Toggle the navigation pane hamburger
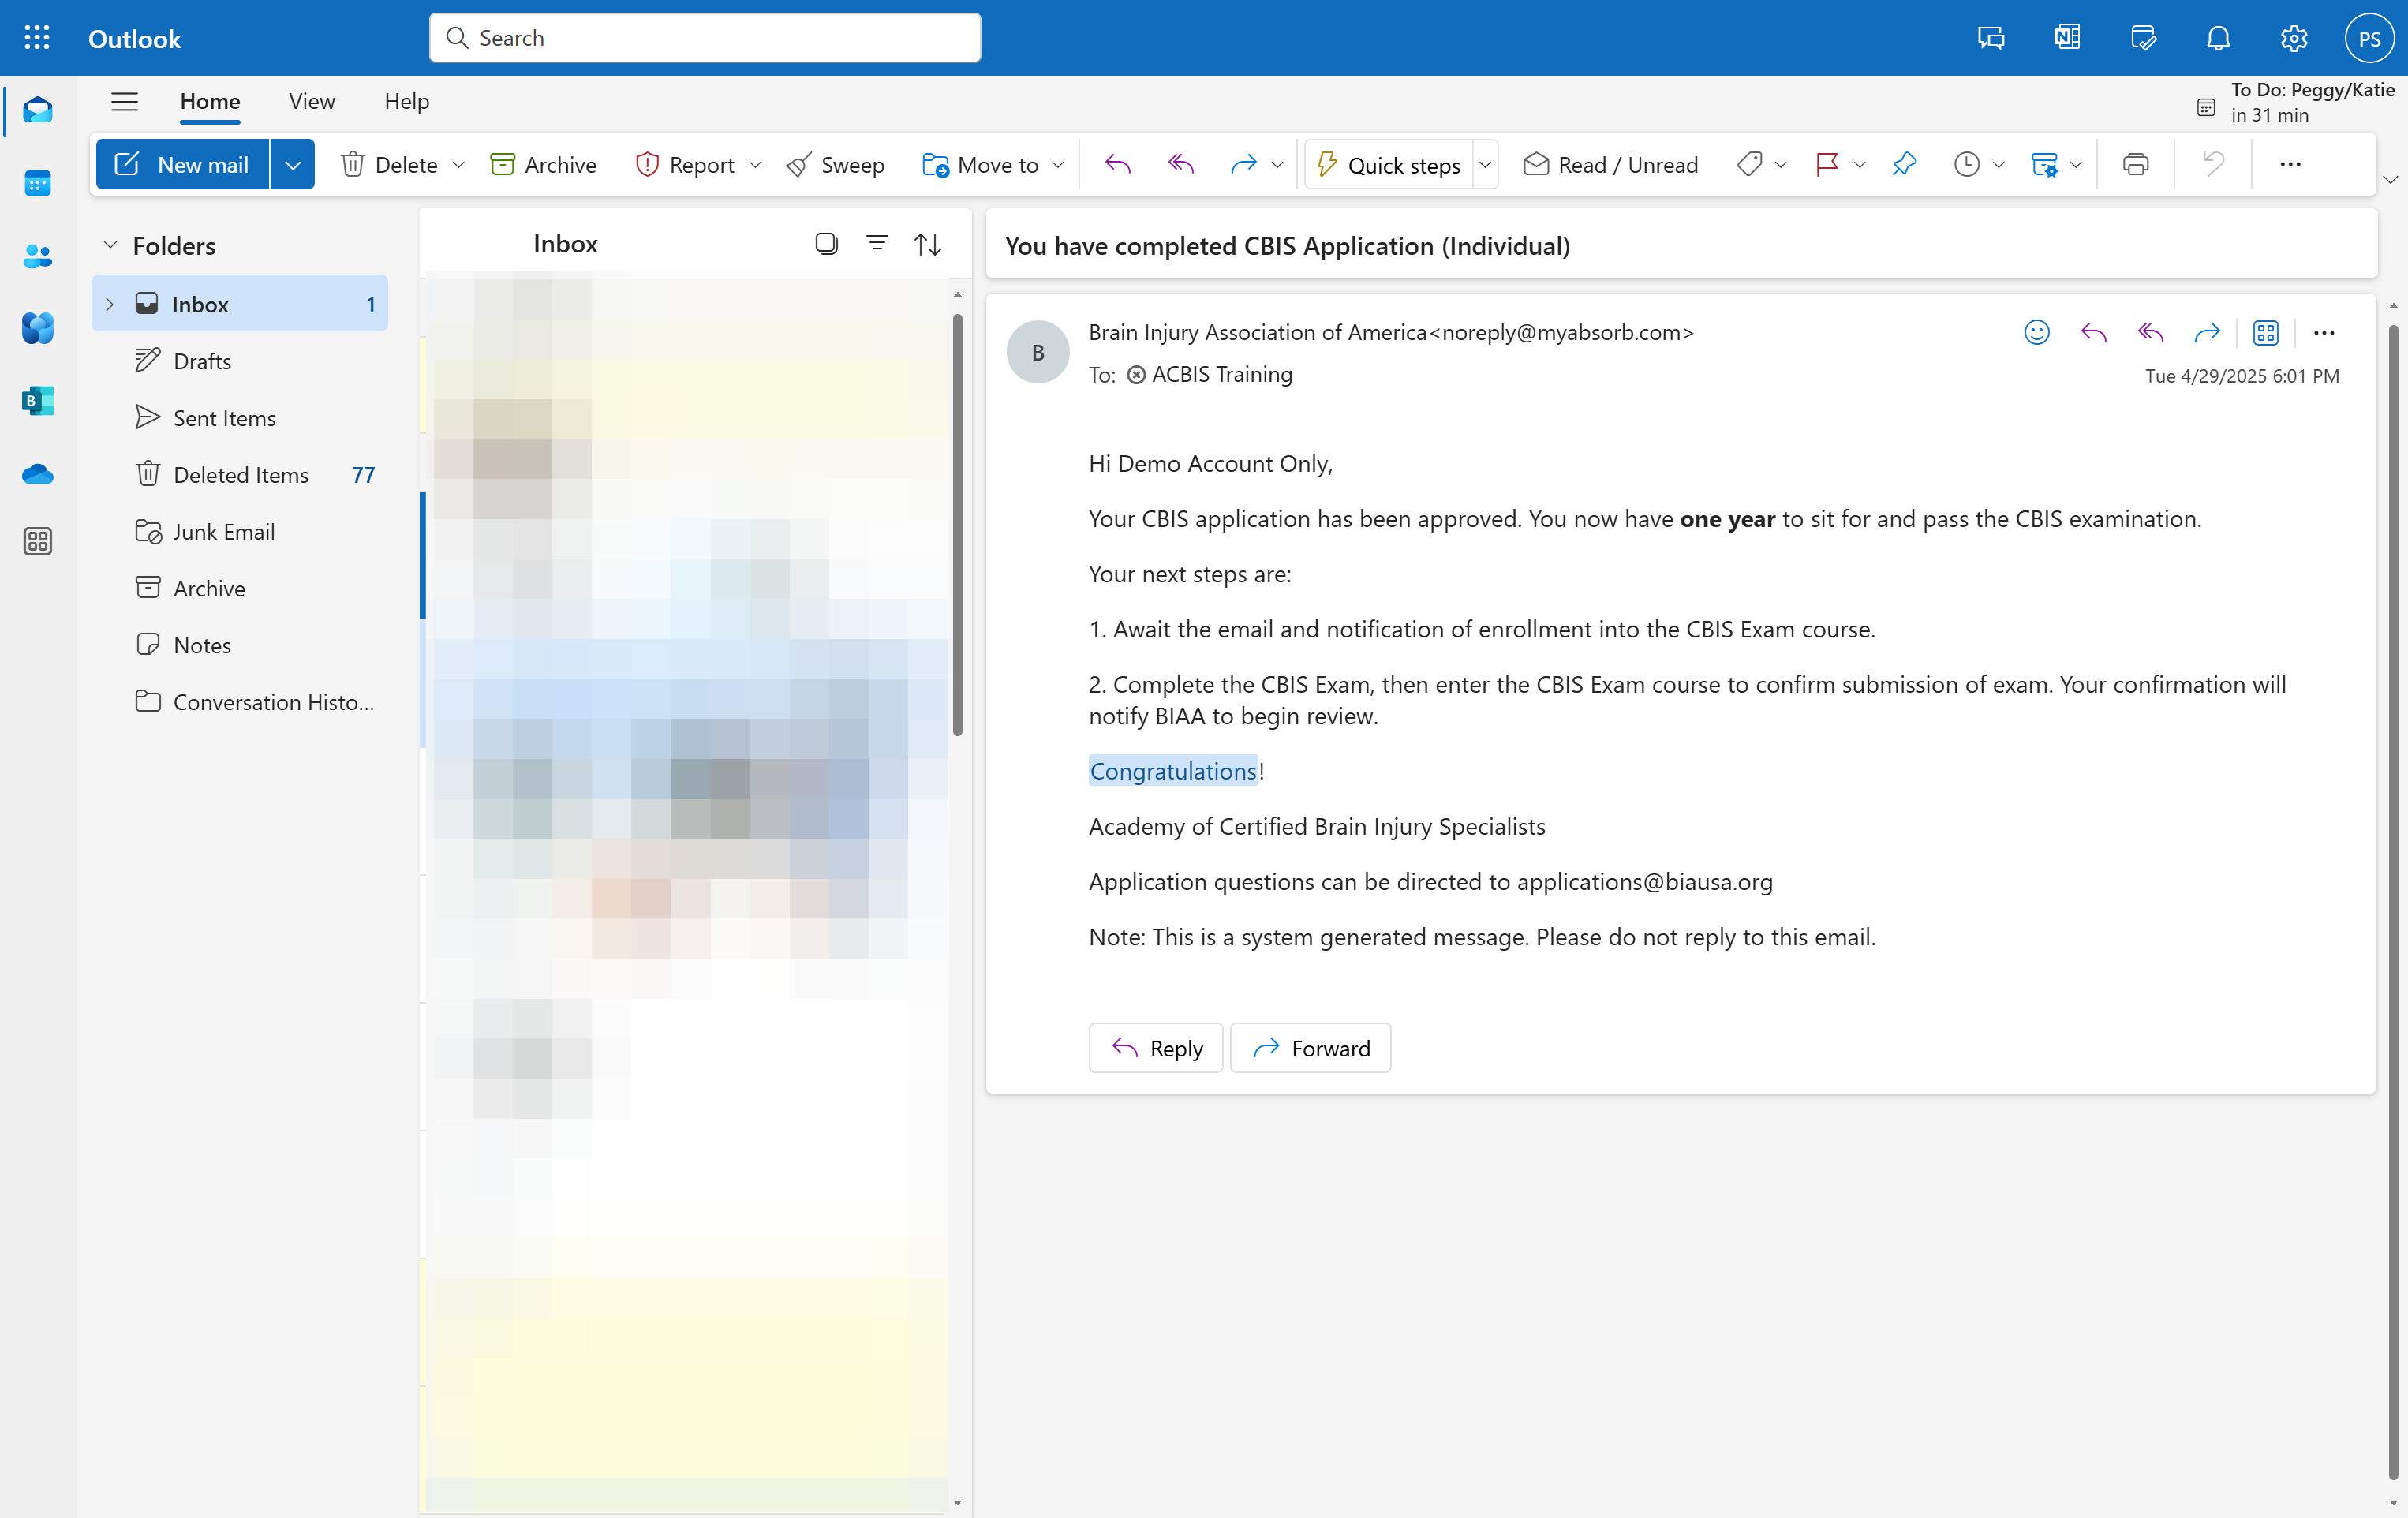The height and width of the screenshot is (1518, 2408). pos(124,101)
